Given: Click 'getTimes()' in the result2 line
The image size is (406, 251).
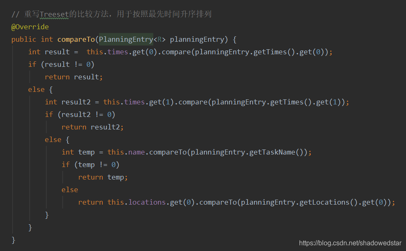Looking at the screenshot, I should point(291,102).
